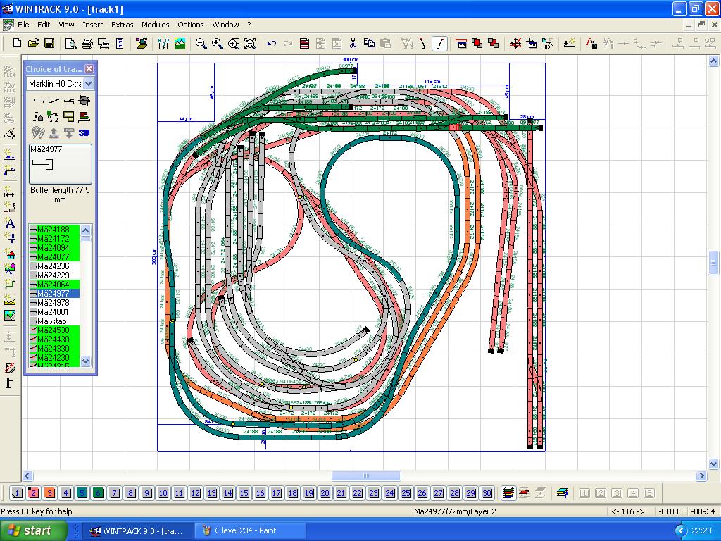Select the magic wand tool in left toolbar

(x=10, y=133)
